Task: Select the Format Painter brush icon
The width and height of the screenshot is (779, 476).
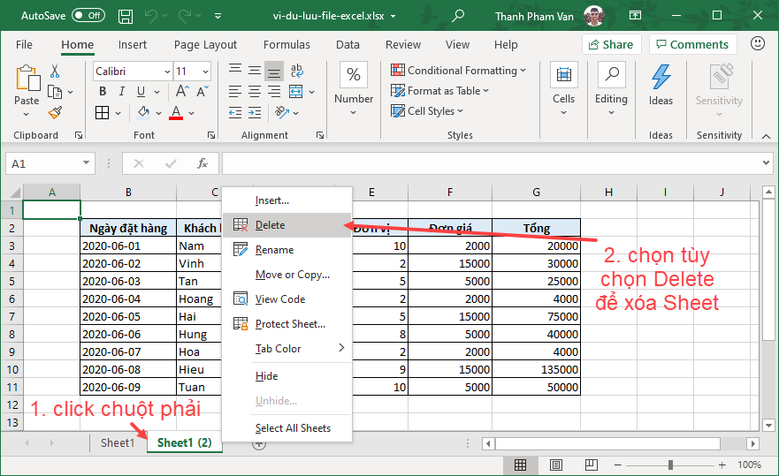Action: 55,113
